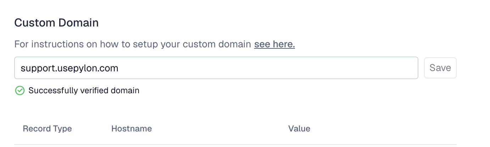
Task: Click the Hostname column header
Action: (x=132, y=129)
